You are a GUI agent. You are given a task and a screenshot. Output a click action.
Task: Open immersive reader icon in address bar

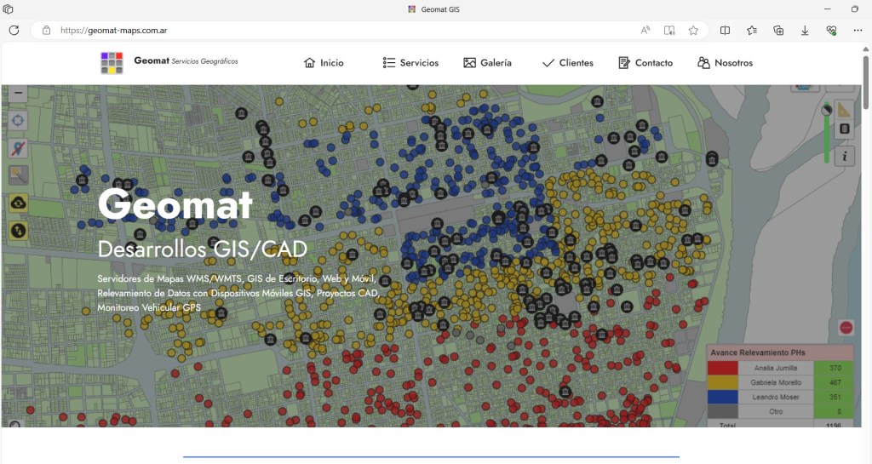pyautogui.click(x=669, y=31)
